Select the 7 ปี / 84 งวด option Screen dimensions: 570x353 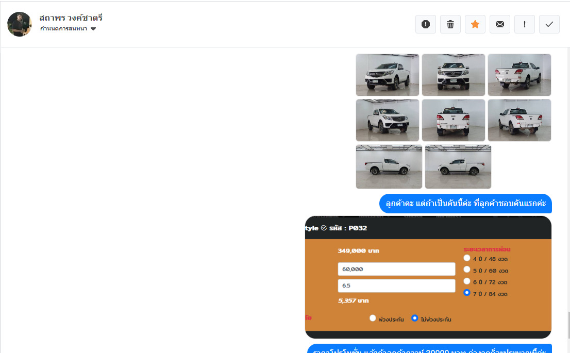pyautogui.click(x=467, y=293)
